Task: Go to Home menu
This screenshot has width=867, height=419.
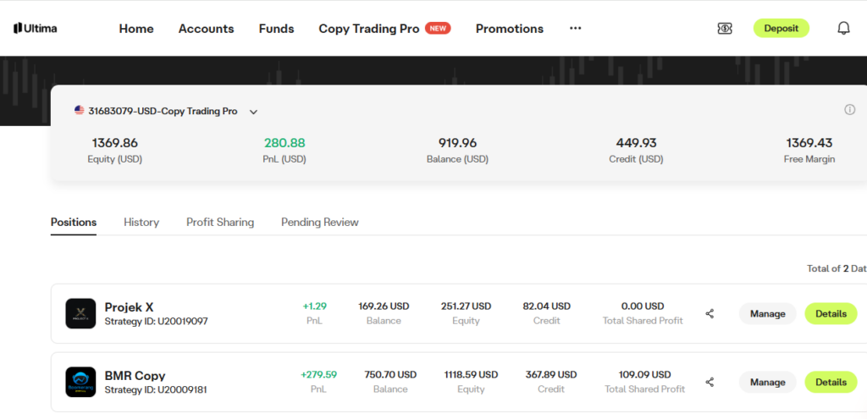Action: pos(136,29)
